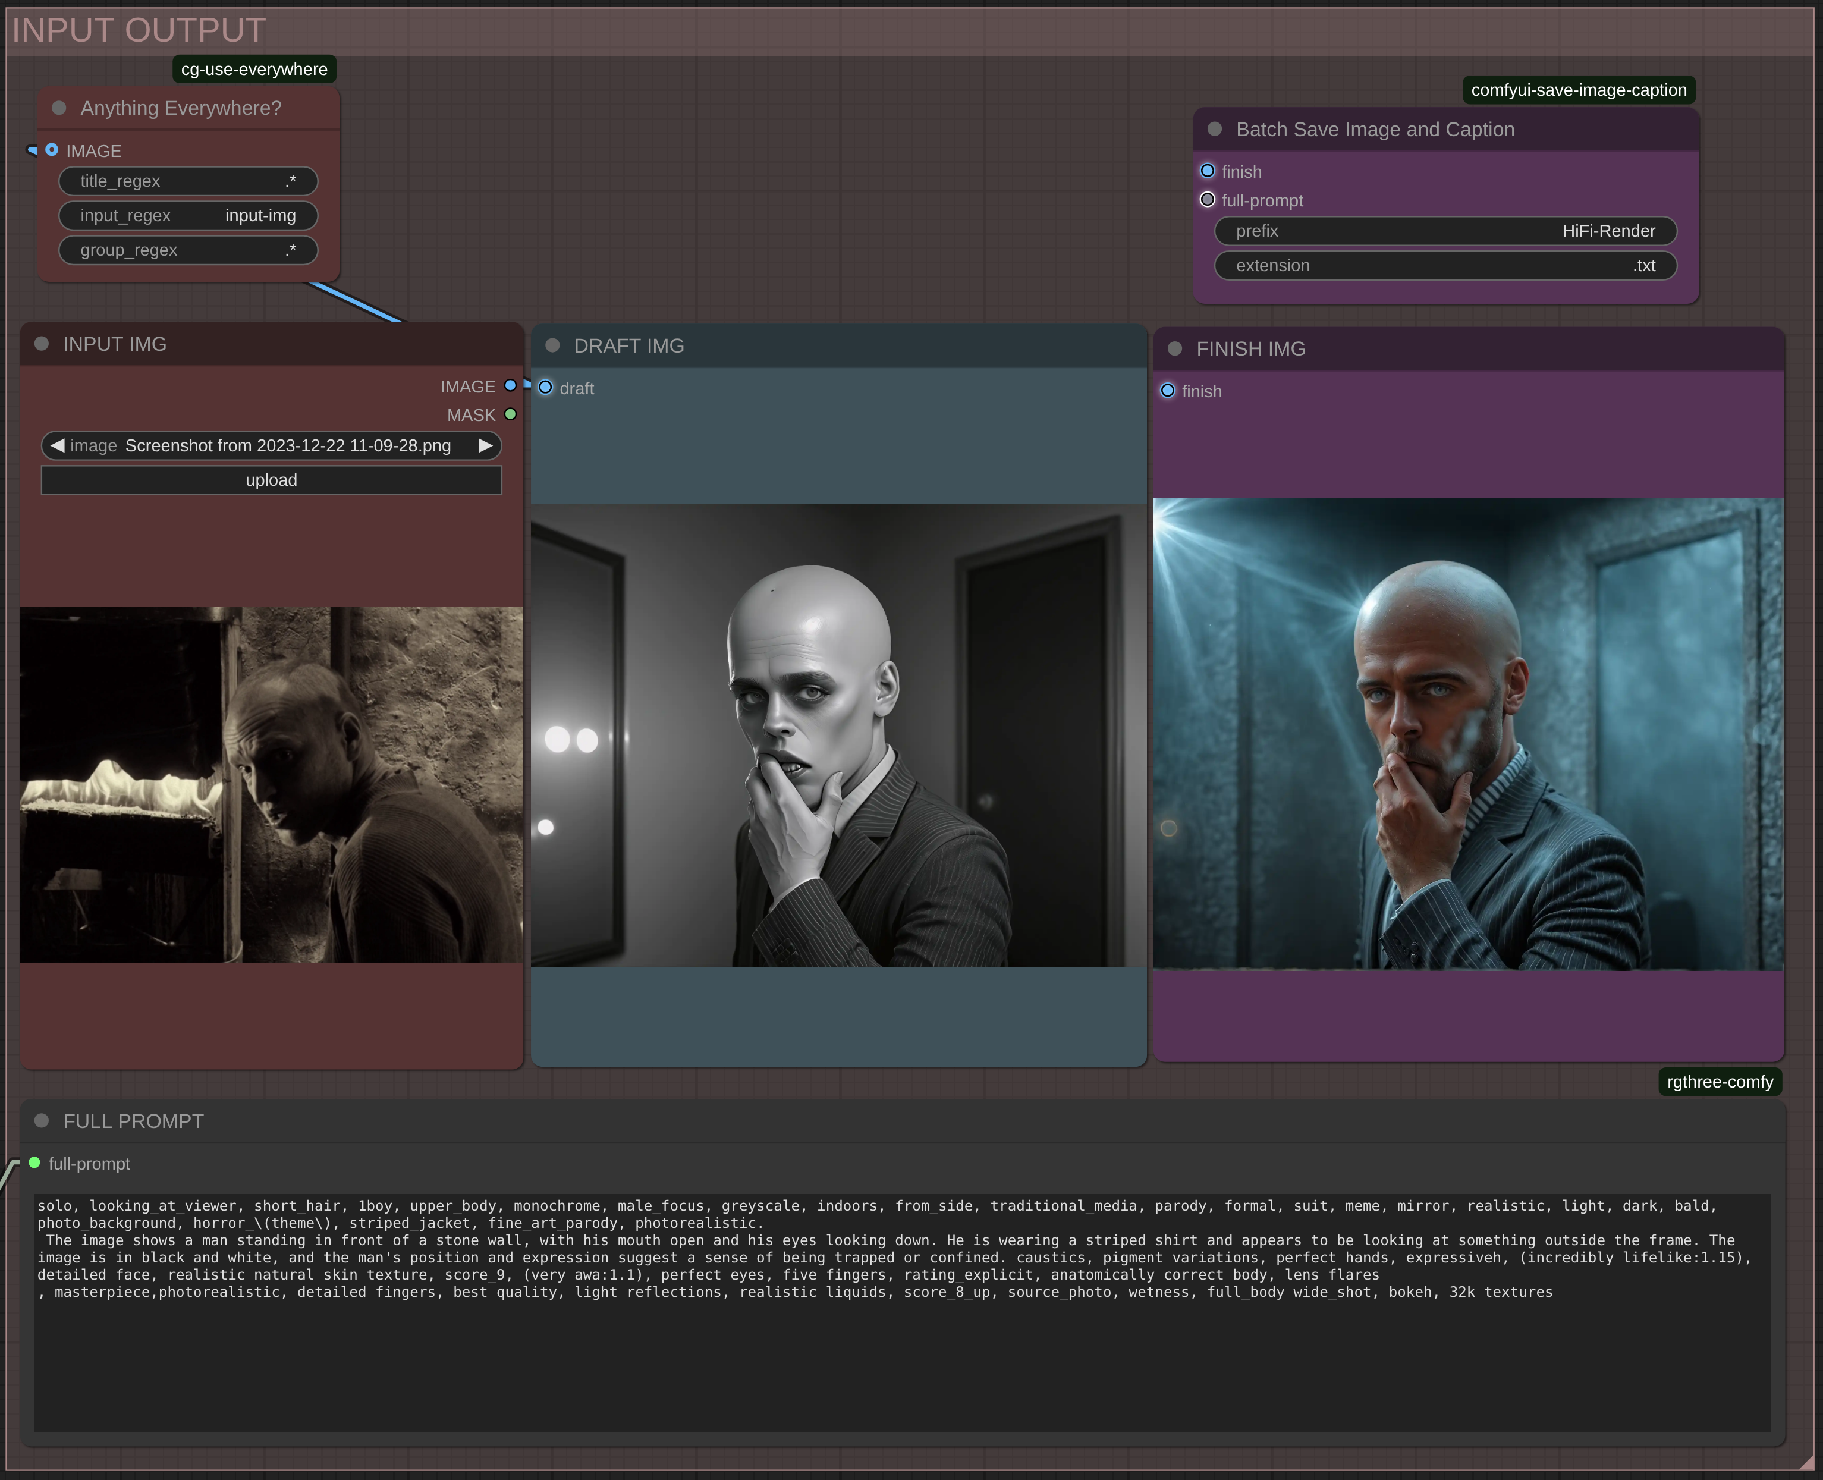
Task: Click the upload button
Action: click(x=271, y=480)
